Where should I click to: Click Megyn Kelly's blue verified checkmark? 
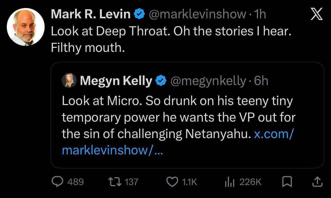(161, 81)
